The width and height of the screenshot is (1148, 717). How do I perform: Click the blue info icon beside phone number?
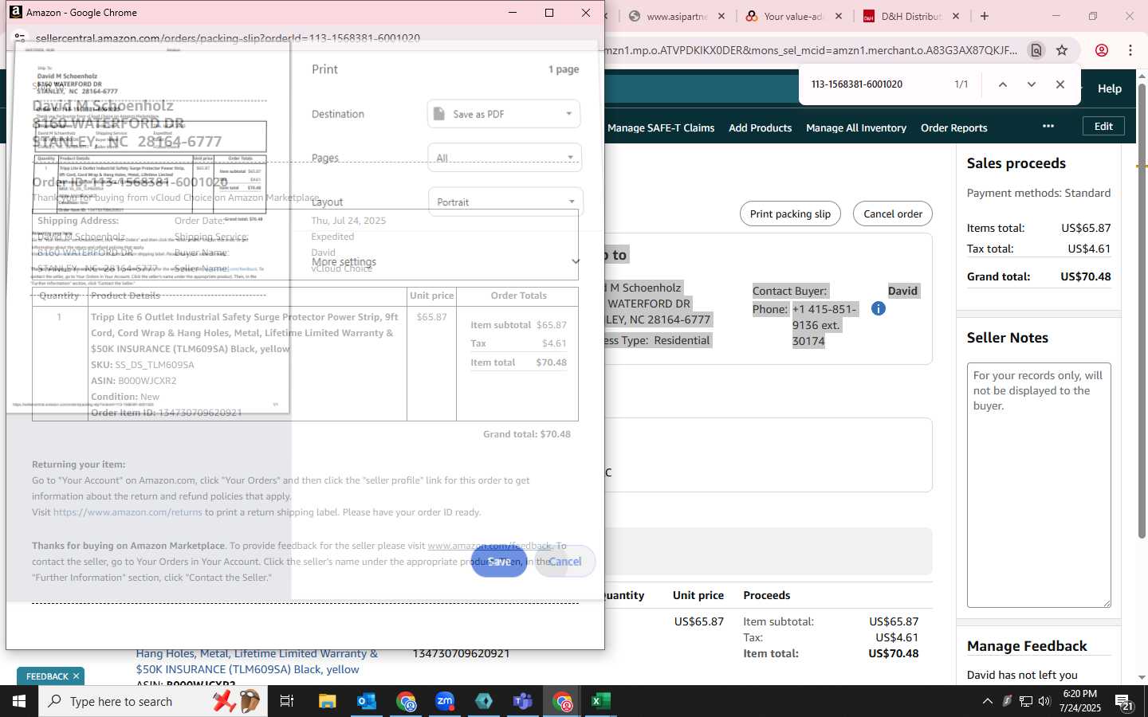[x=879, y=308]
